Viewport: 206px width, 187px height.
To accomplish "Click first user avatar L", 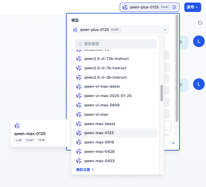I will pyautogui.click(x=199, y=41).
